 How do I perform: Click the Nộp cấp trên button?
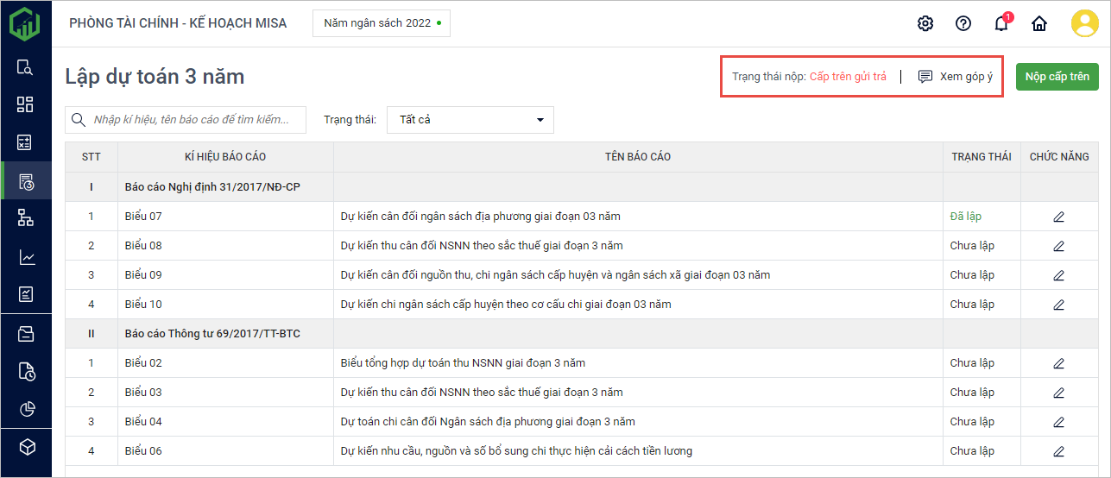[1057, 76]
